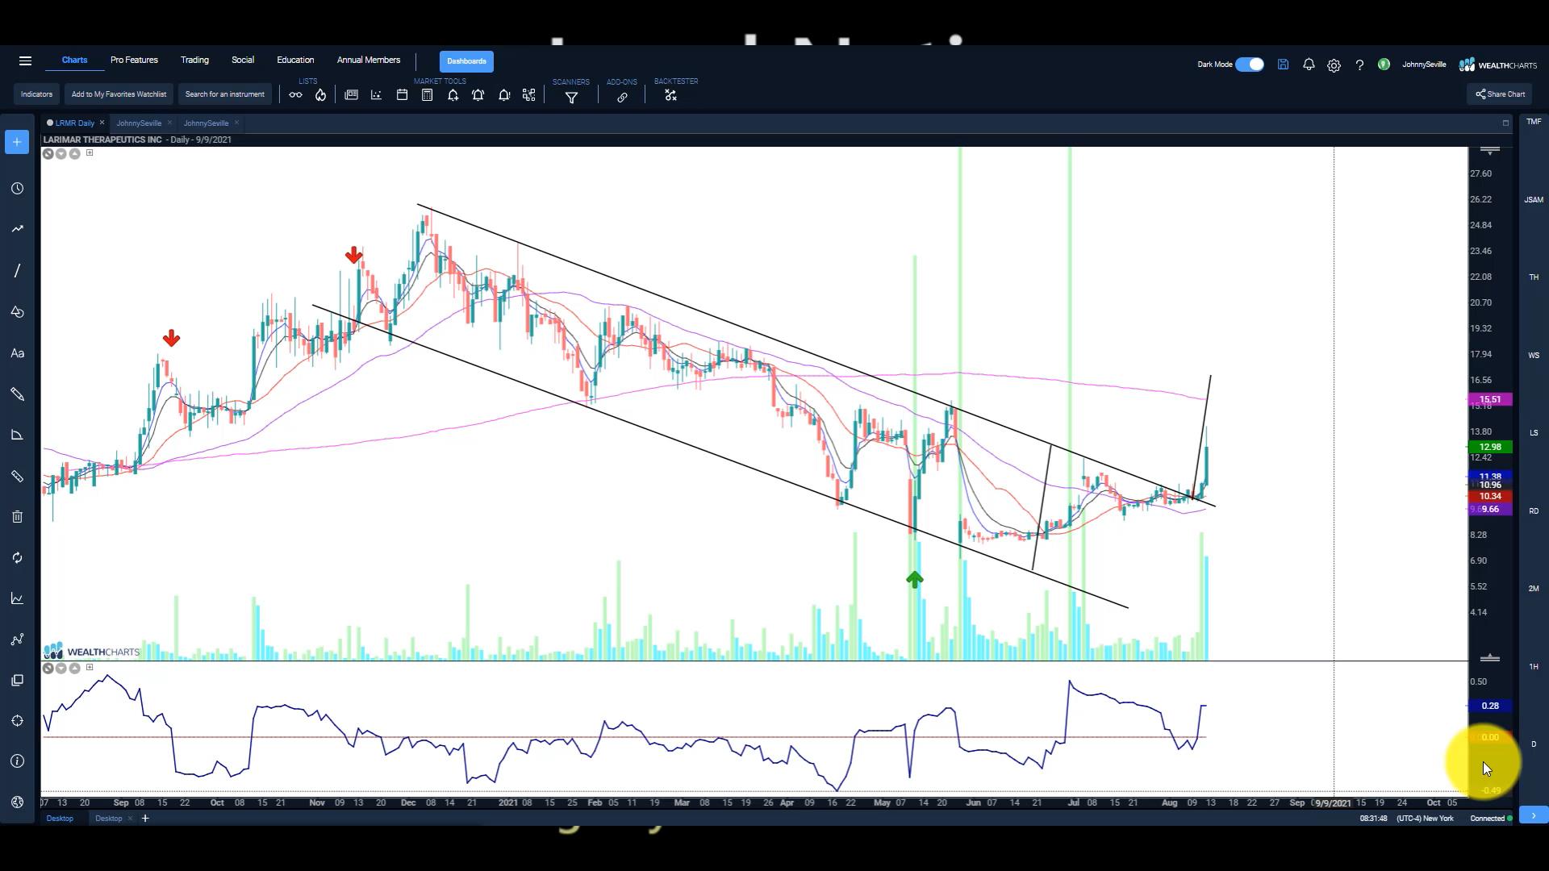Open the calculator icon in Market Tools
The width and height of the screenshot is (1549, 871).
[x=427, y=95]
